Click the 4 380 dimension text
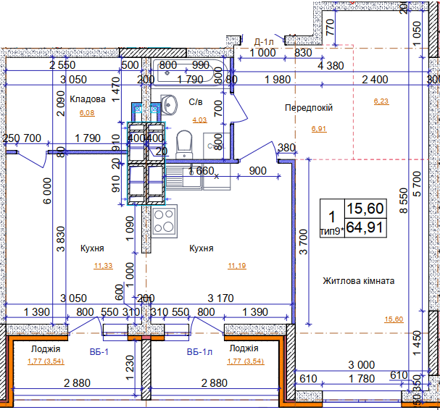 click(x=331, y=66)
